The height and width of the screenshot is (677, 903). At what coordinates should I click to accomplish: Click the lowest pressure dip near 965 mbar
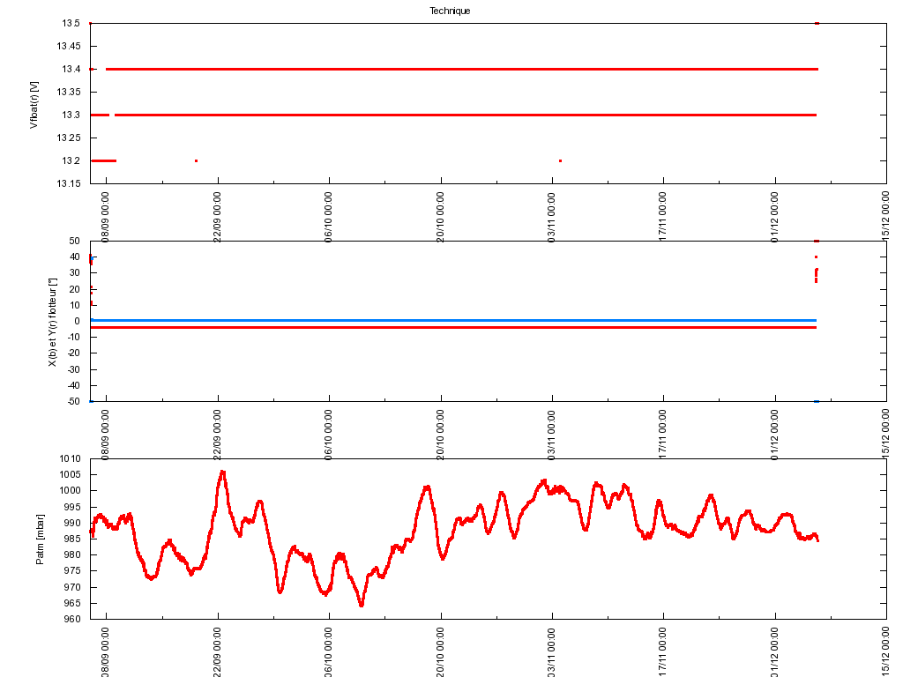tap(362, 605)
